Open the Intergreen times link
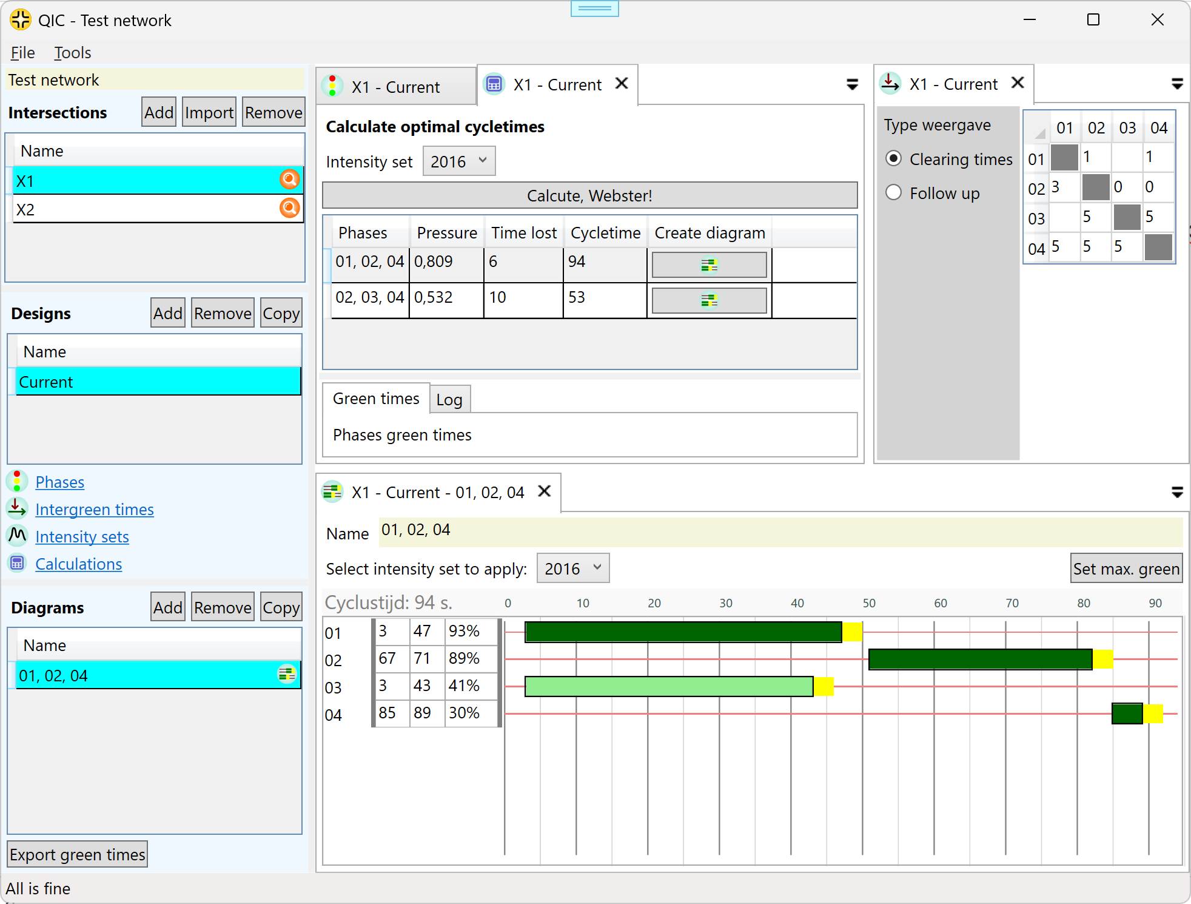Image resolution: width=1191 pixels, height=904 pixels. click(95, 509)
